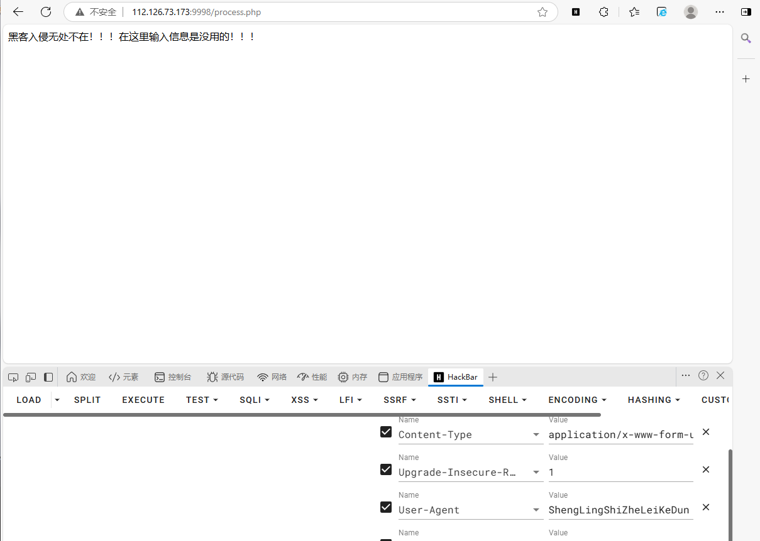The width and height of the screenshot is (760, 541).
Task: Click the not-secure warning triangle icon
Action: (79, 12)
